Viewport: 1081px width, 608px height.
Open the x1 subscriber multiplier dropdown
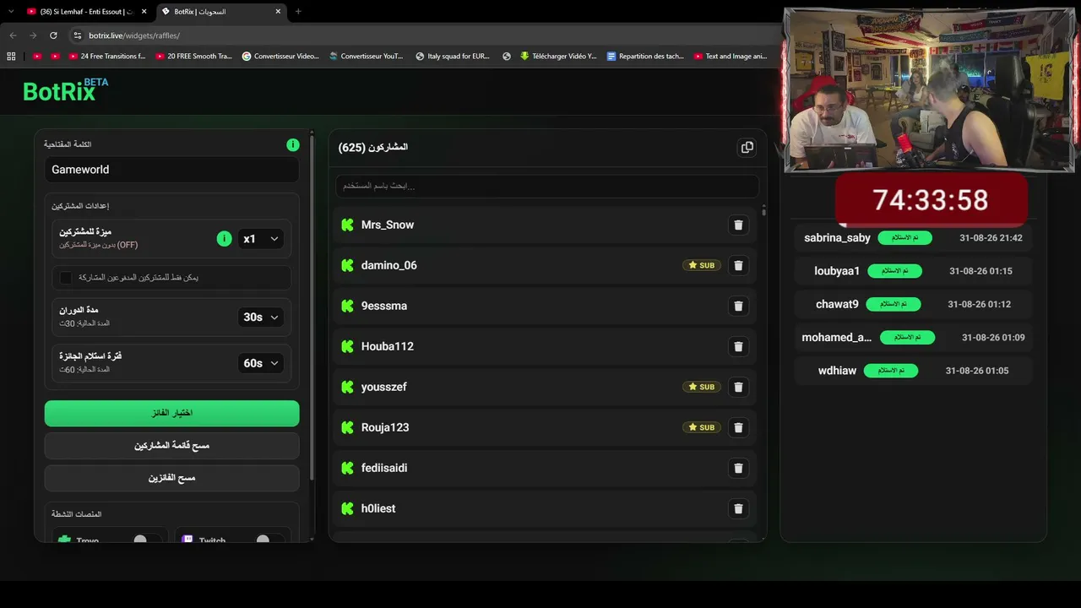(260, 239)
